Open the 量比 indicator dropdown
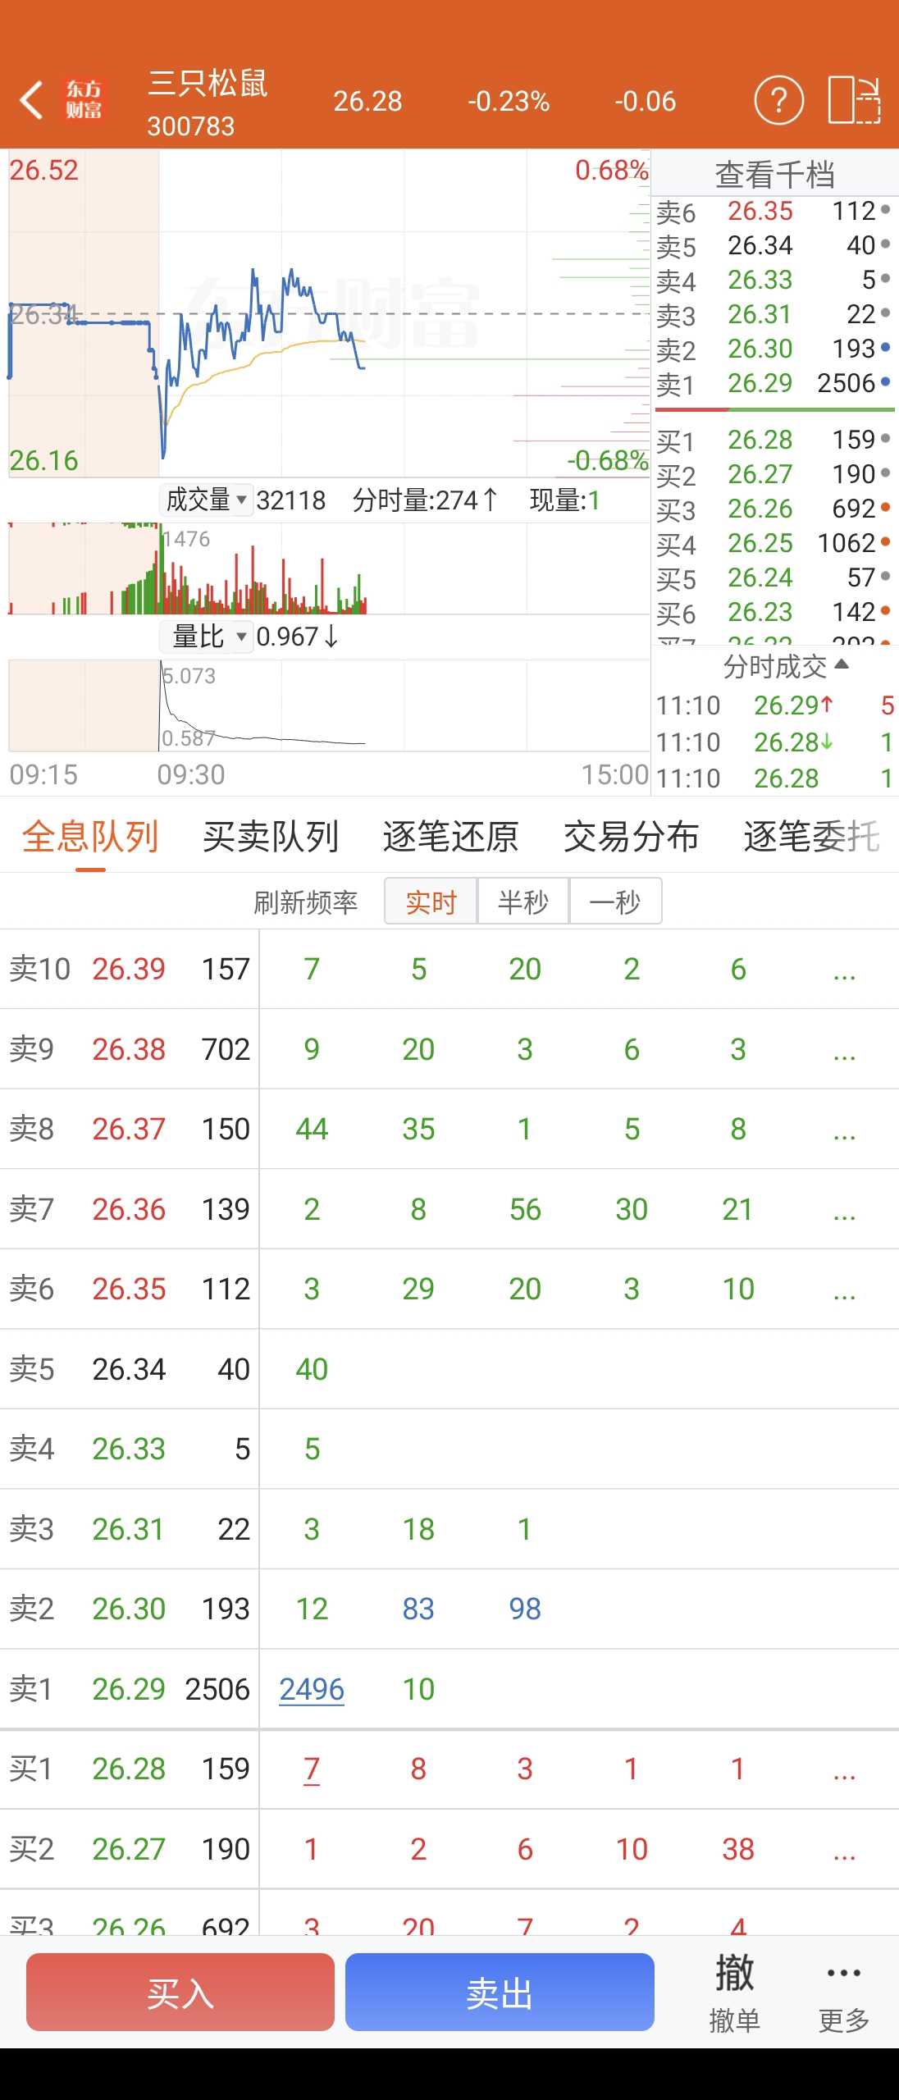899x2100 pixels. point(206,636)
